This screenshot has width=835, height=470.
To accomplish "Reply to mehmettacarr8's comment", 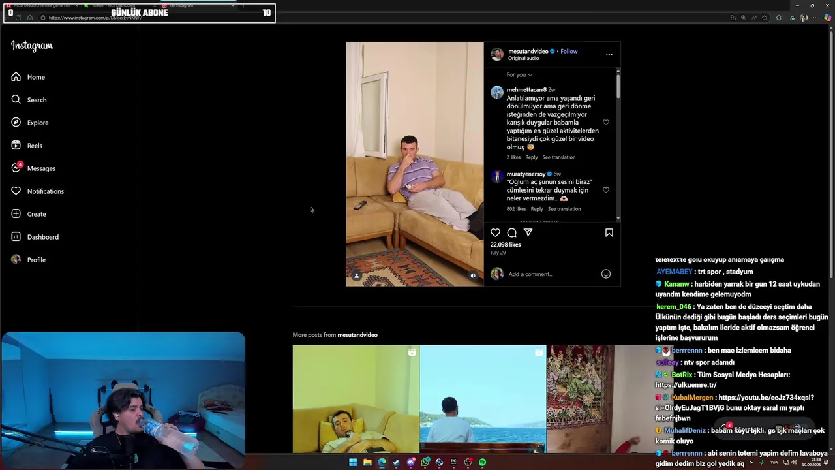I will click(x=531, y=157).
